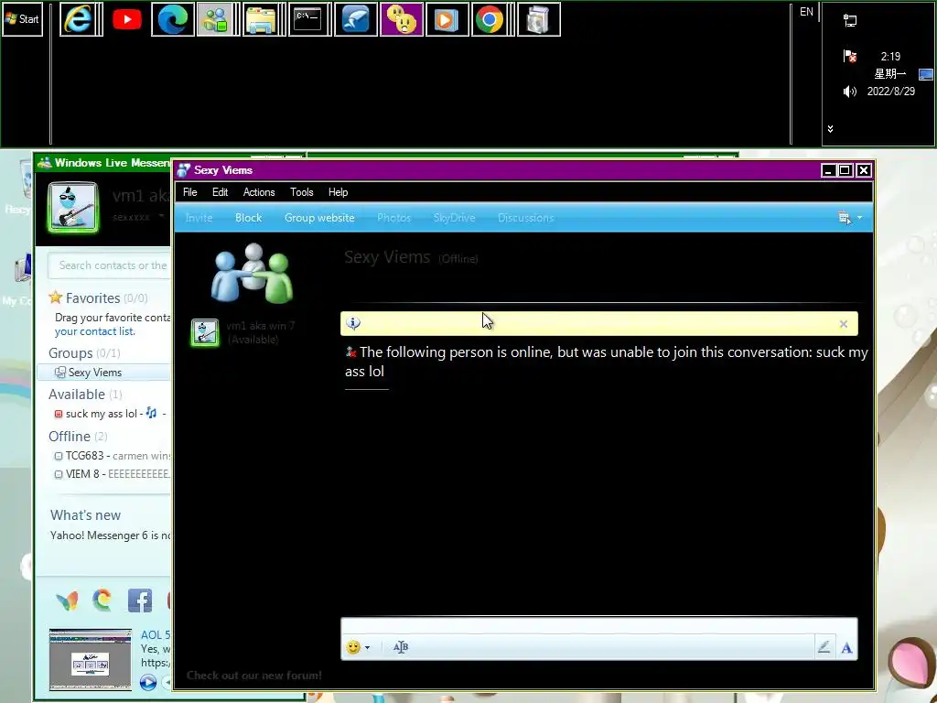Open the Tools menu
The height and width of the screenshot is (703, 937).
coord(302,192)
